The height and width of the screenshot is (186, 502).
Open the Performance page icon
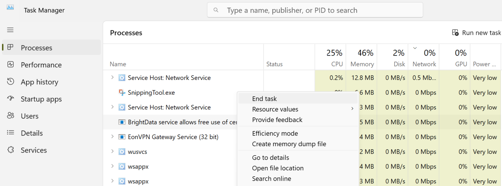10,65
